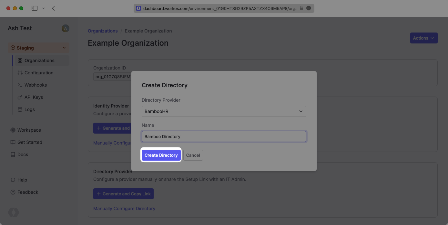This screenshot has height=225, width=448.
Task: Click the Logs database icon
Action: pos(20,109)
